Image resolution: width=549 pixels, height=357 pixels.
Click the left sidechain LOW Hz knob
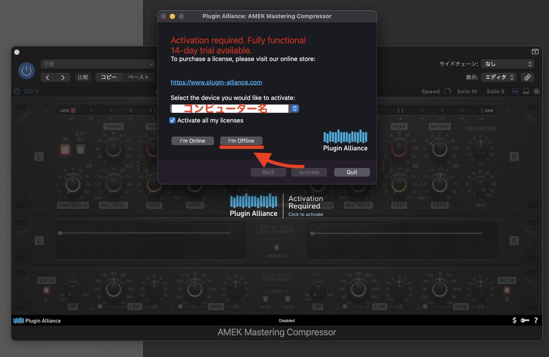tap(113, 289)
